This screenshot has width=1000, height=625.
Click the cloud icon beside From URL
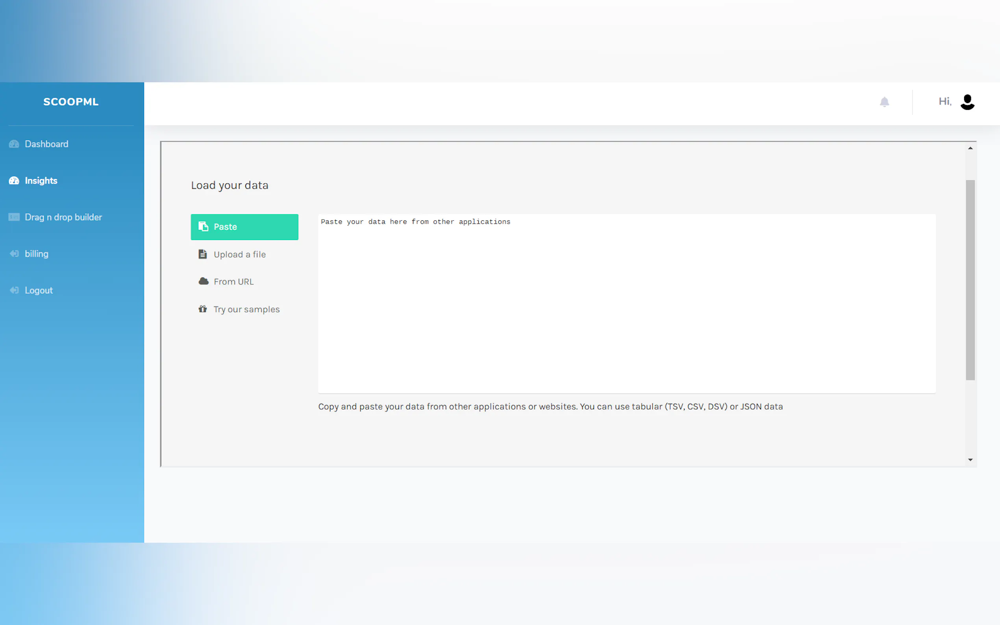pos(204,281)
